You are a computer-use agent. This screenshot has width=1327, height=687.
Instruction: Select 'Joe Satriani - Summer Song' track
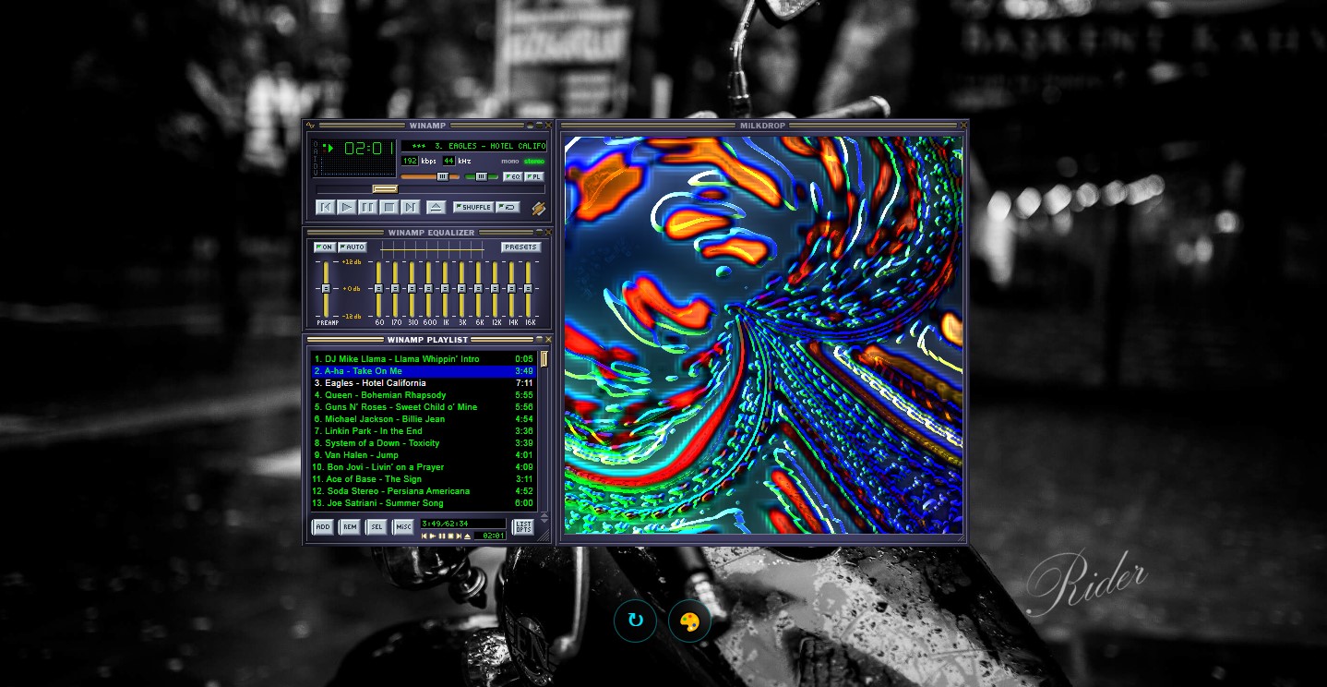pos(424,503)
